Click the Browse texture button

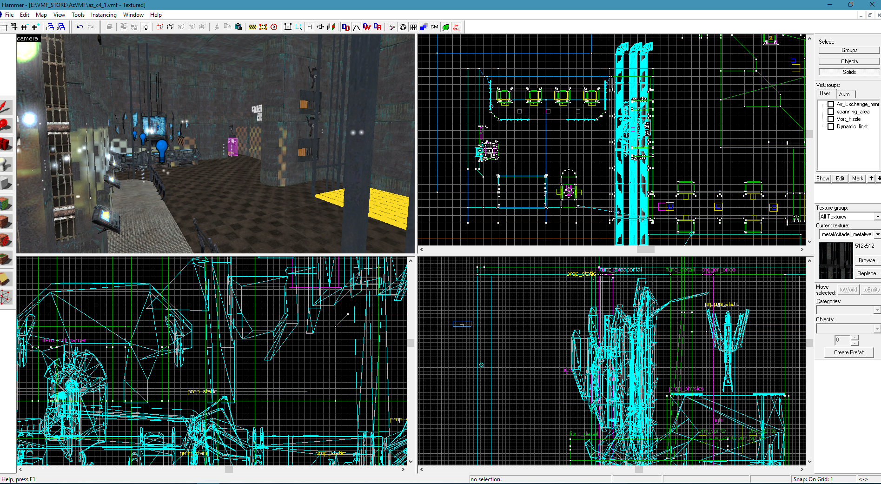point(868,260)
